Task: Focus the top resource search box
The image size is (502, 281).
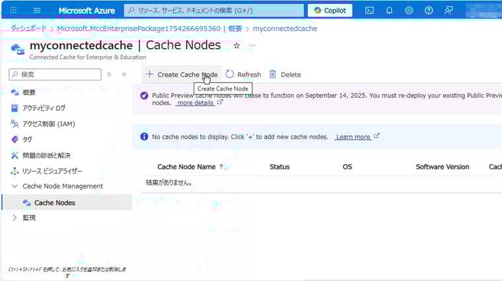Action: (213, 11)
